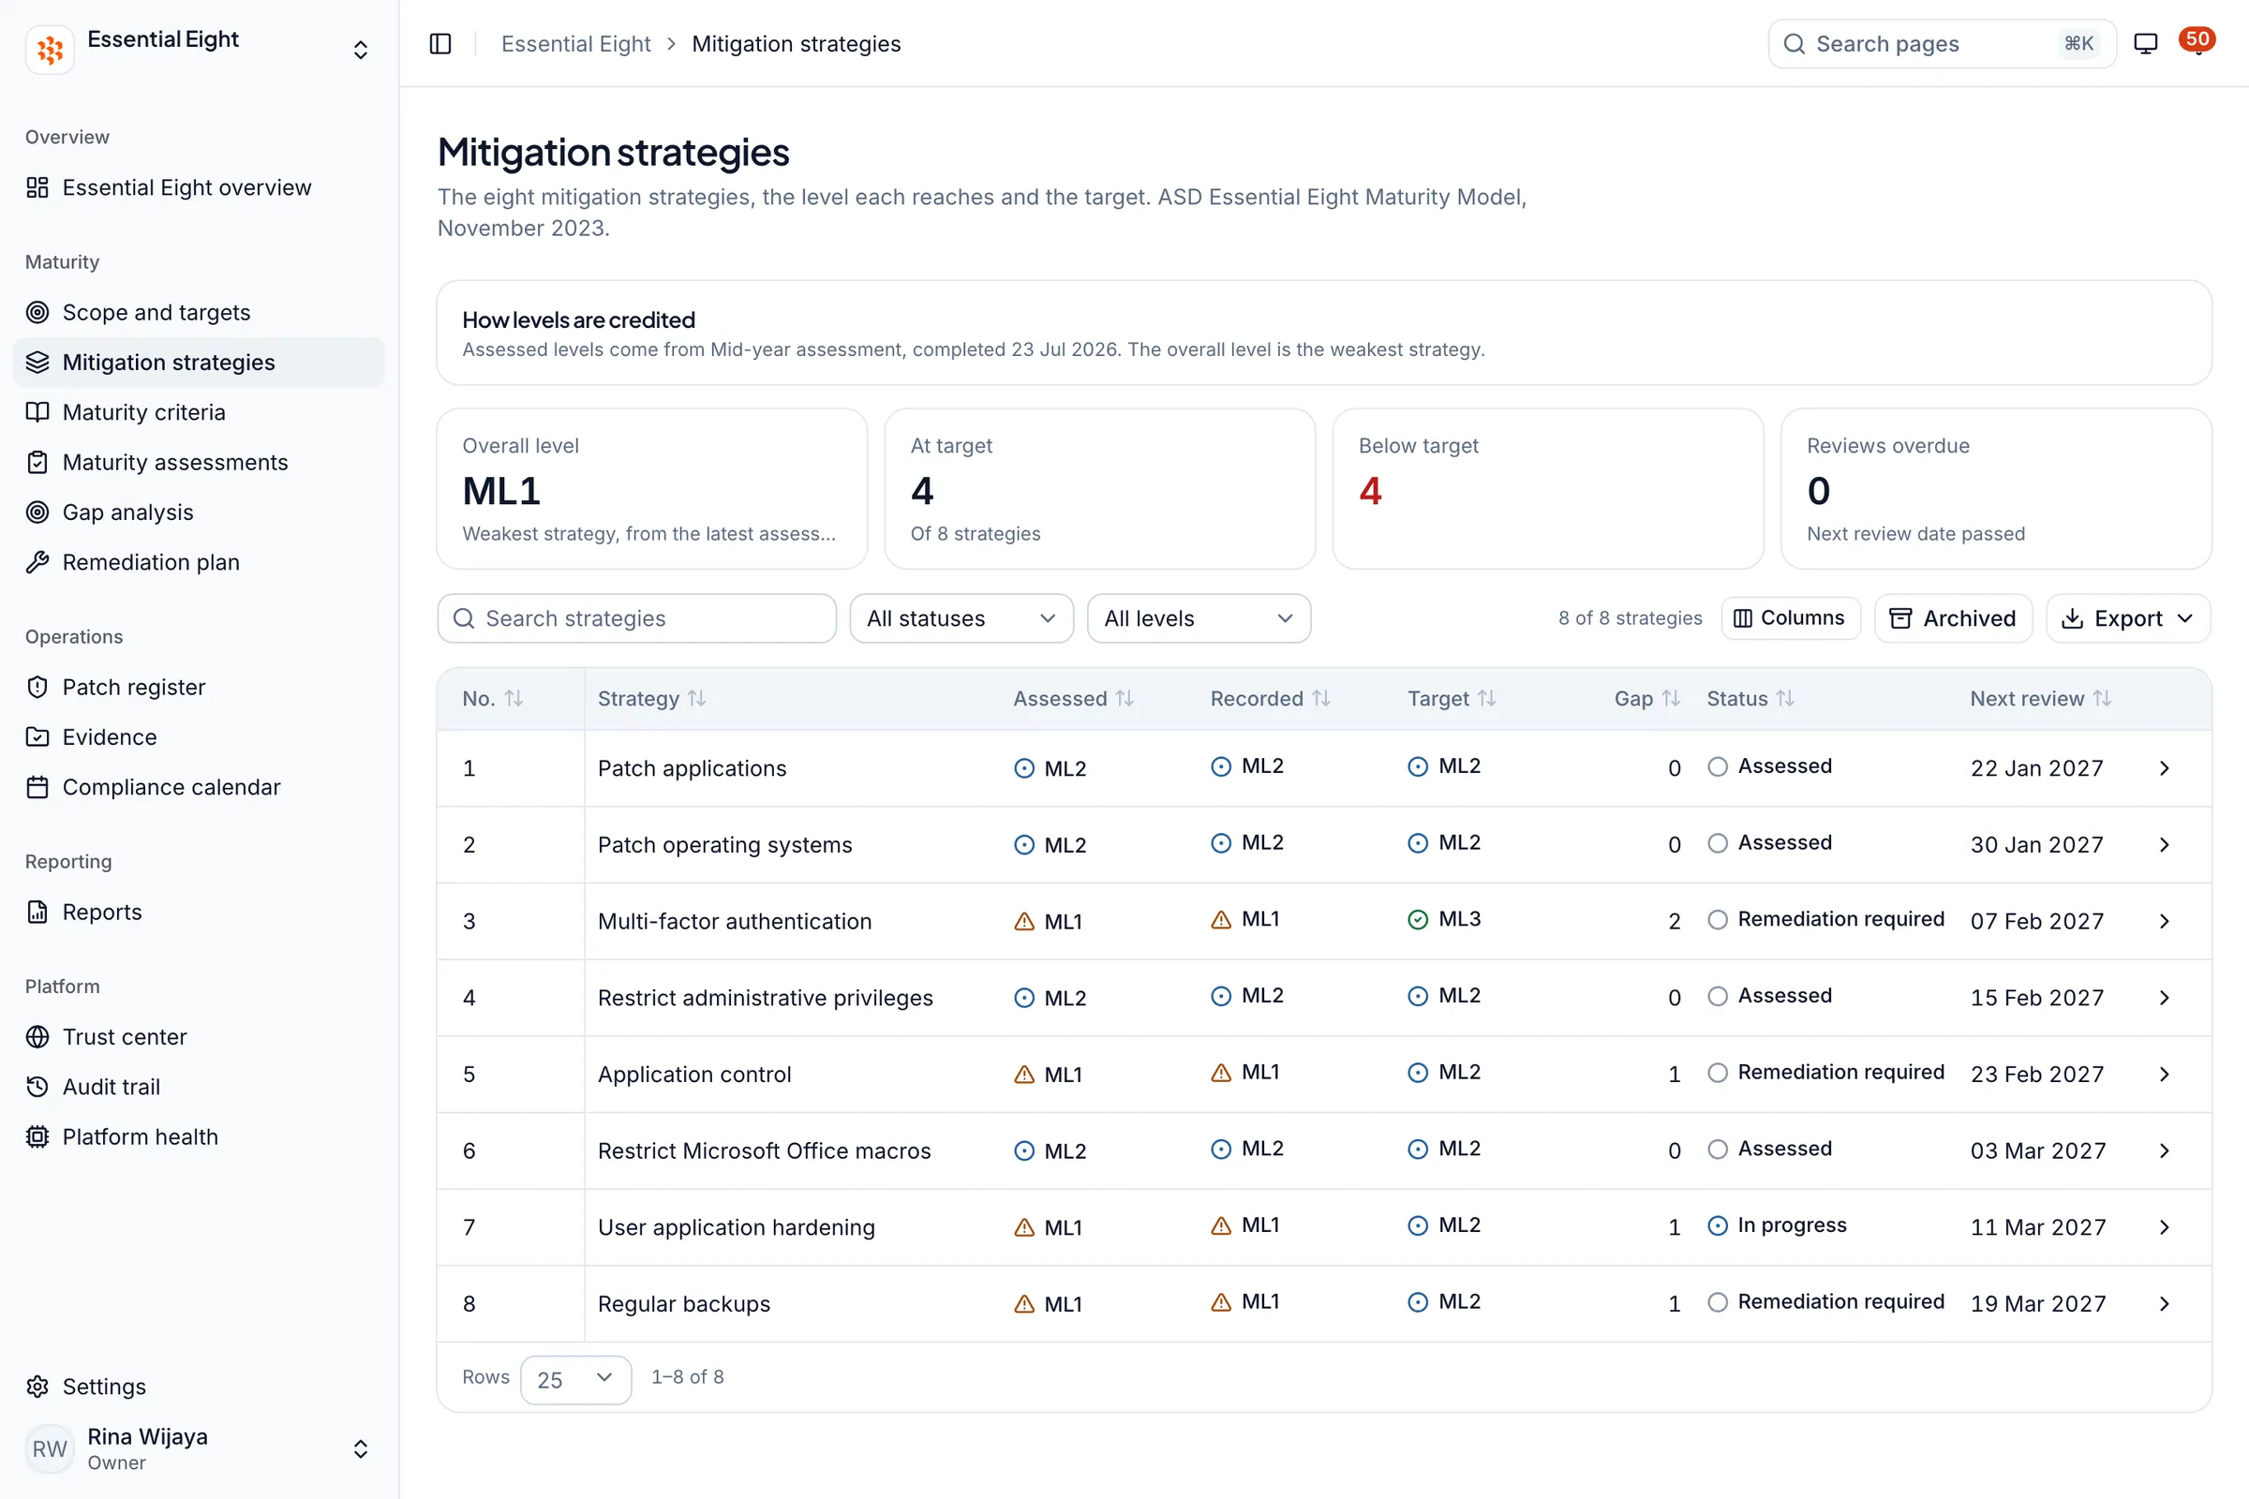Click the Essential Eight logo icon
The image size is (2249, 1499).
[x=50, y=49]
